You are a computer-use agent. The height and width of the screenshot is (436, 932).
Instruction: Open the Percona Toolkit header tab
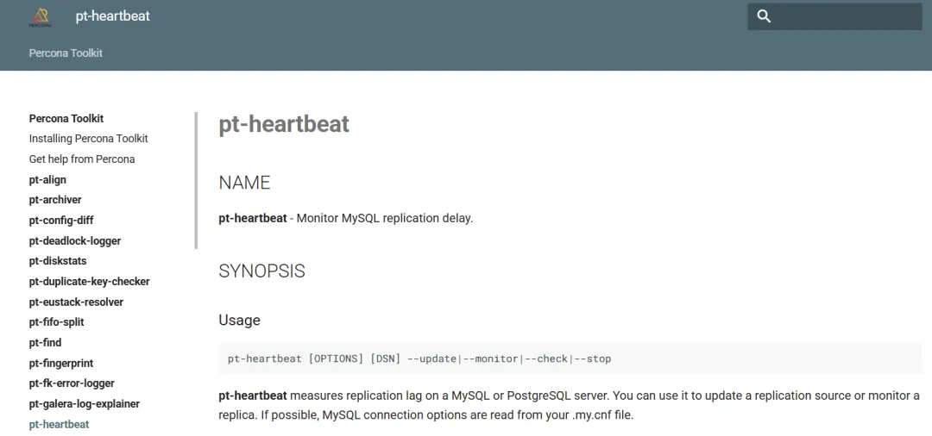pos(66,53)
